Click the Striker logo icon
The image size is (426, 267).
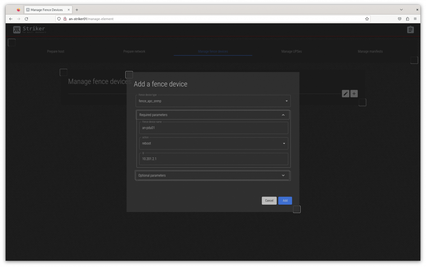[x=17, y=30]
